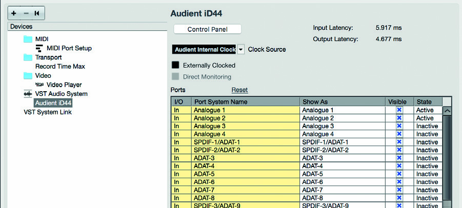Select the Video folder icon
The image size is (462, 208).
(x=28, y=75)
